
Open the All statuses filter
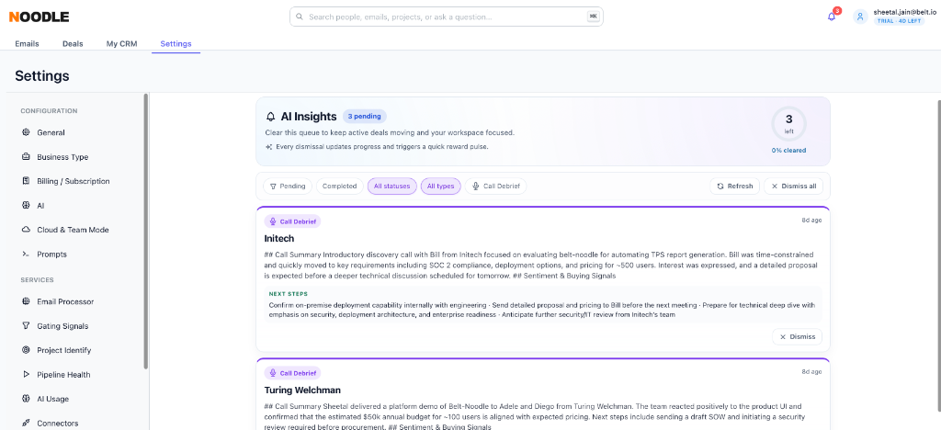point(391,187)
